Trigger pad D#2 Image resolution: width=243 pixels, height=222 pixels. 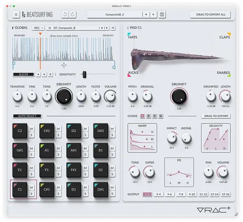[101, 131]
